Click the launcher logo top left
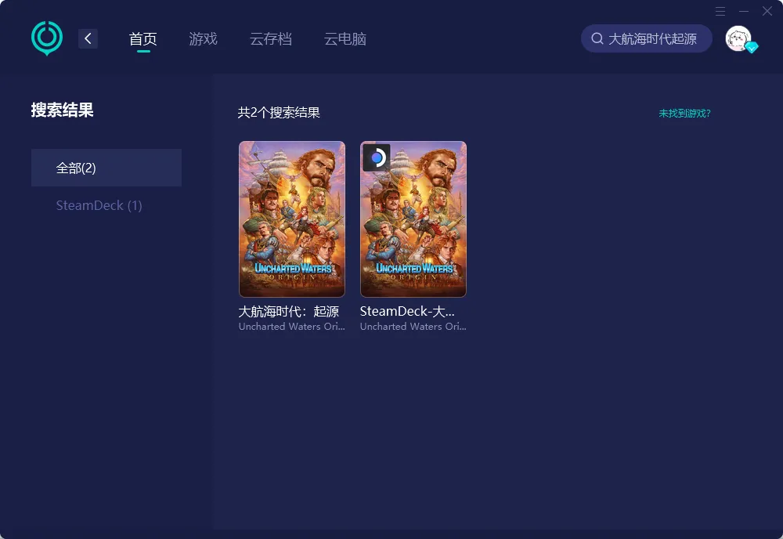783x539 pixels. [46, 37]
